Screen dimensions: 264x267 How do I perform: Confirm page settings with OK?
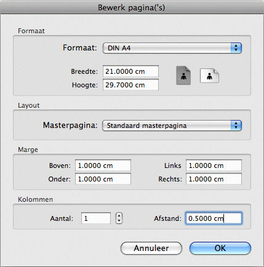pos(220,248)
